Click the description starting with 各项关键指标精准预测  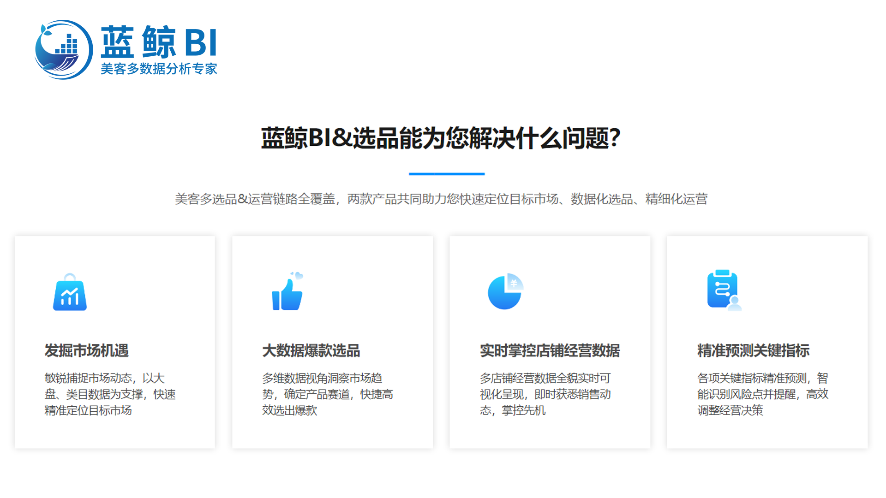click(763, 394)
